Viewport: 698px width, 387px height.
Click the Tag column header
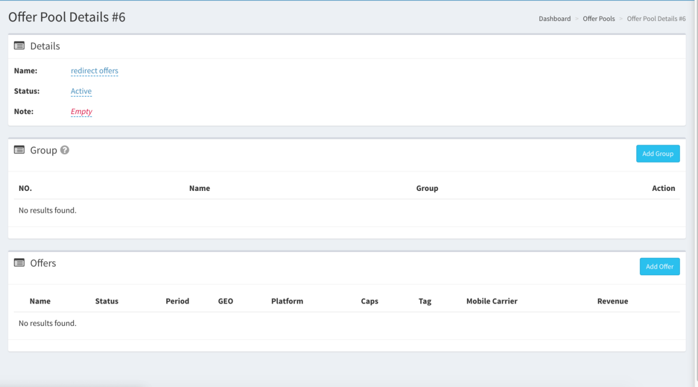(425, 301)
